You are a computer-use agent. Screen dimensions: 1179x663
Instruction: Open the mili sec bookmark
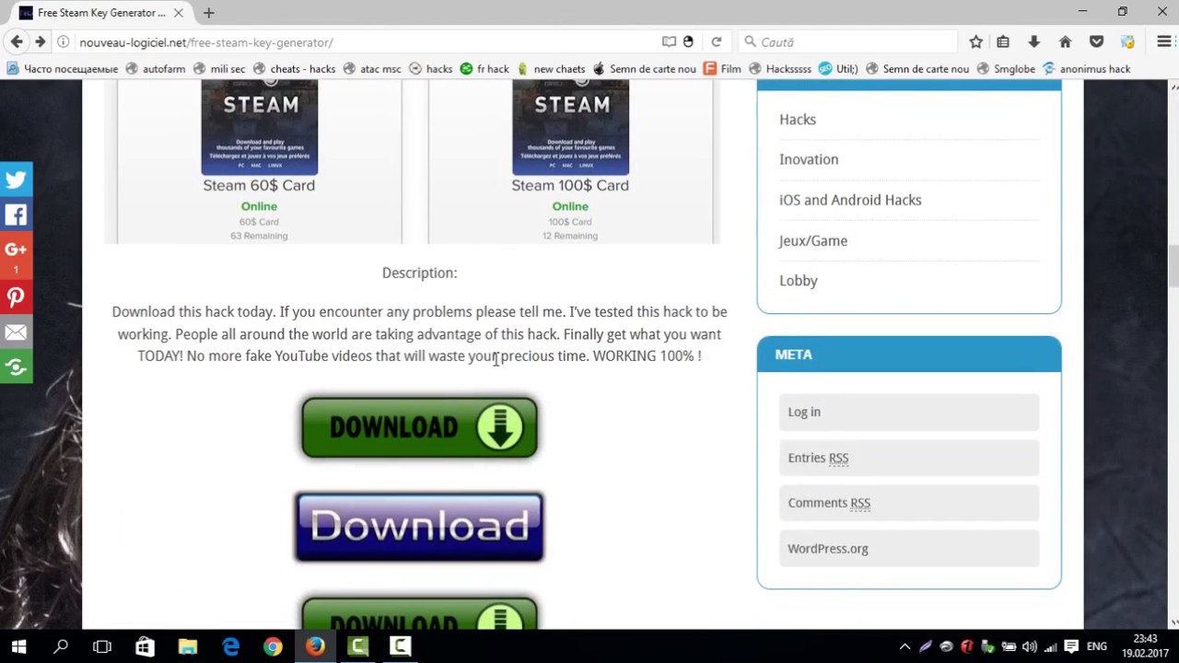[219, 69]
